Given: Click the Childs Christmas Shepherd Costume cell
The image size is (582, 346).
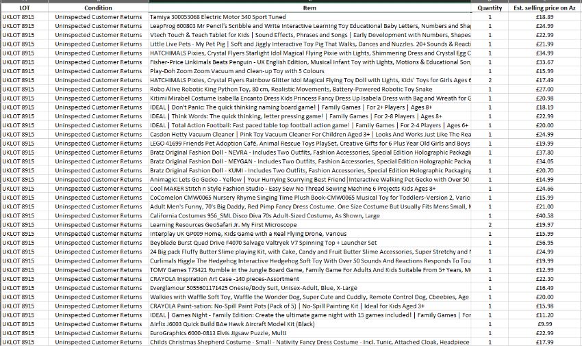Looking at the screenshot, I should pos(310,342).
